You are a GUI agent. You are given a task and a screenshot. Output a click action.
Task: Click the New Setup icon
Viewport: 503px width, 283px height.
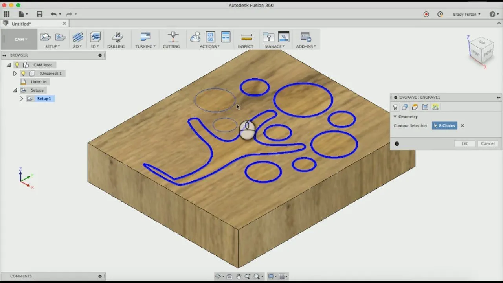[46, 37]
